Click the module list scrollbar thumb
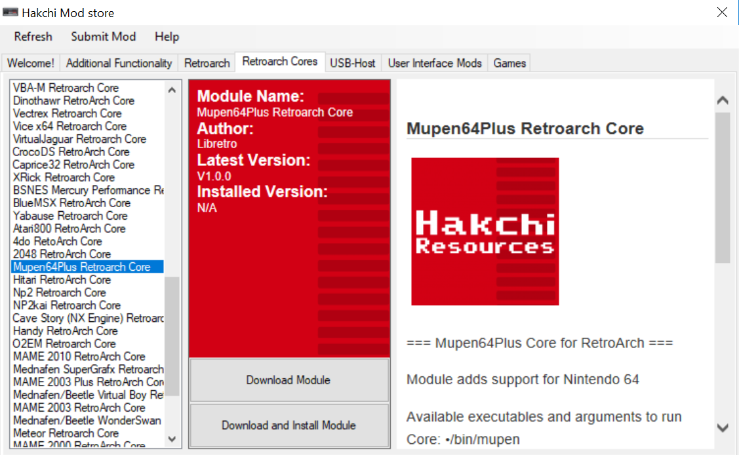This screenshot has height=455, width=739. point(172,336)
